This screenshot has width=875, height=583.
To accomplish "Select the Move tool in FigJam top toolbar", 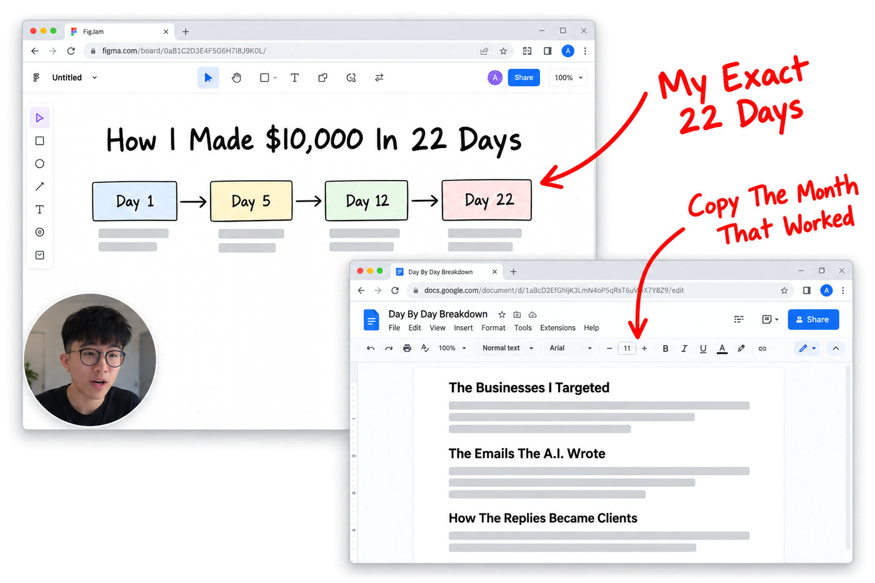I will tap(208, 77).
